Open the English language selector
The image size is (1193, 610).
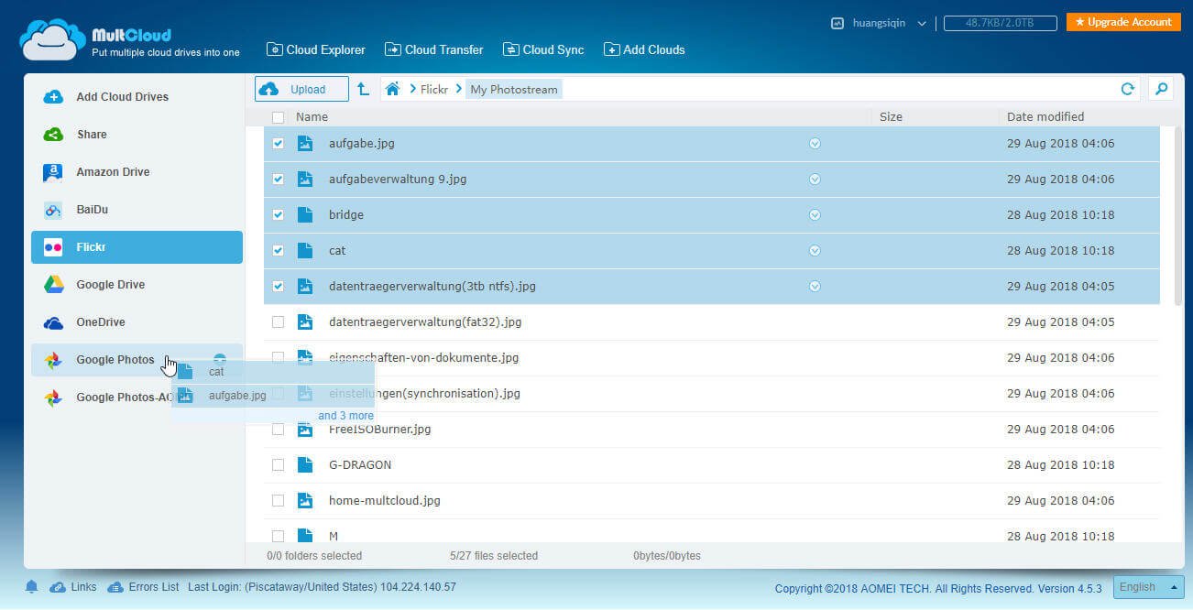coord(1149,587)
